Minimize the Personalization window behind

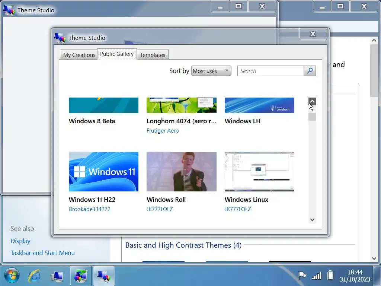322,6
